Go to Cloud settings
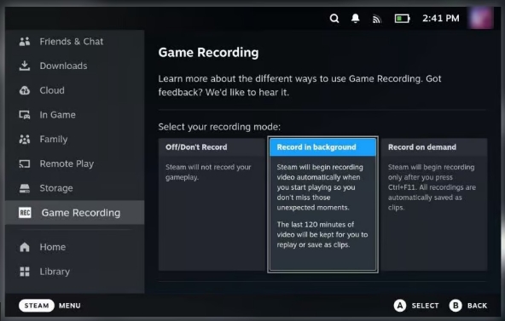The image size is (505, 321). pos(75,90)
